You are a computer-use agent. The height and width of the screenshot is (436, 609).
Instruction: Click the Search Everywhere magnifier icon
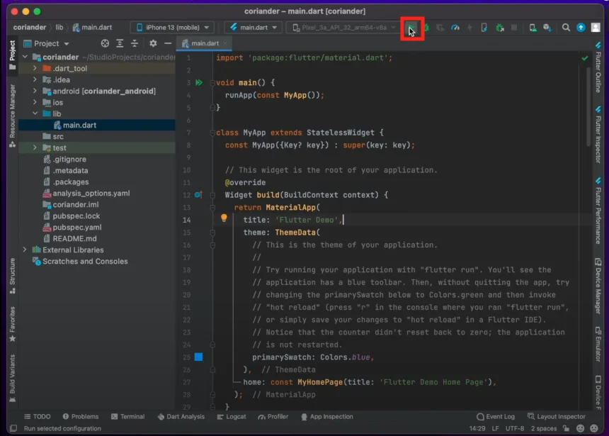[566, 28]
